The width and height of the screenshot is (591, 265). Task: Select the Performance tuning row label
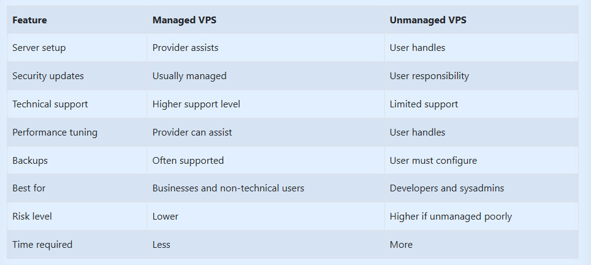[x=55, y=132]
